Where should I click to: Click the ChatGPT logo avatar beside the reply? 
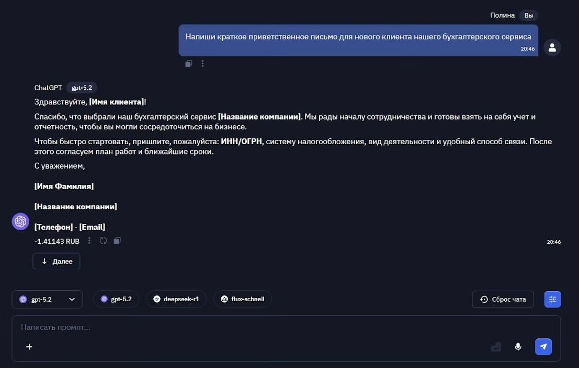(x=20, y=221)
